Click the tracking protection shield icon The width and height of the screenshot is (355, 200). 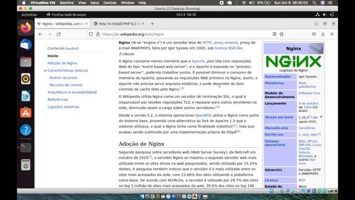(91, 34)
